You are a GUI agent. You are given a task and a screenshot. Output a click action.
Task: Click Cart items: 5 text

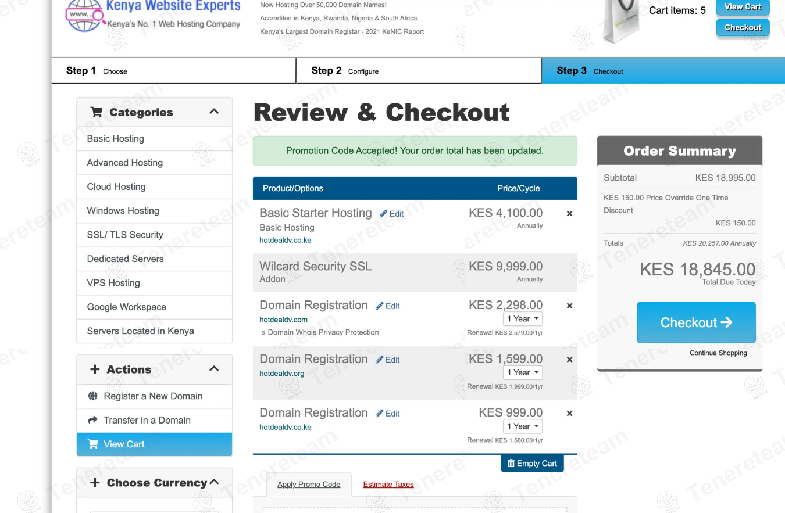677,10
